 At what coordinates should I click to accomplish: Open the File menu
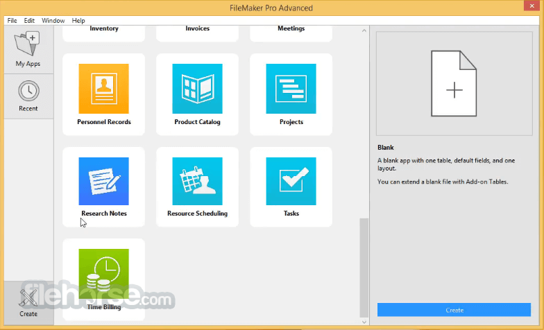(x=12, y=21)
